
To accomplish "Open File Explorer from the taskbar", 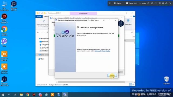I will coord(21,95).
